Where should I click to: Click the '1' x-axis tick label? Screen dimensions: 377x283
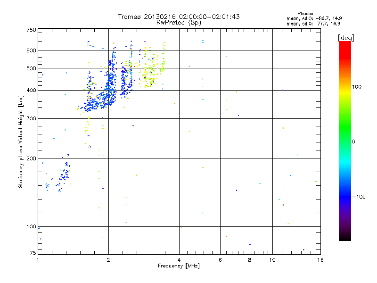(38, 260)
